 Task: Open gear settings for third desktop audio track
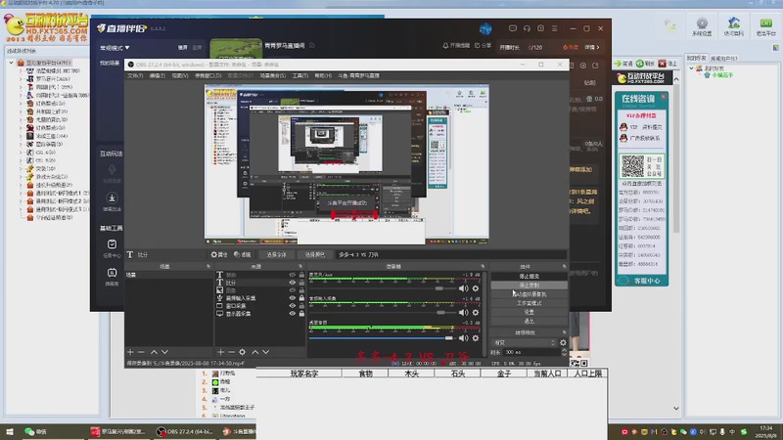[476, 338]
